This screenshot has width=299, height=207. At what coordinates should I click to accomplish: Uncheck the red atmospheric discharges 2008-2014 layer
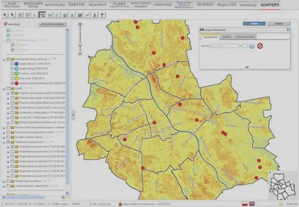[x=13, y=83]
